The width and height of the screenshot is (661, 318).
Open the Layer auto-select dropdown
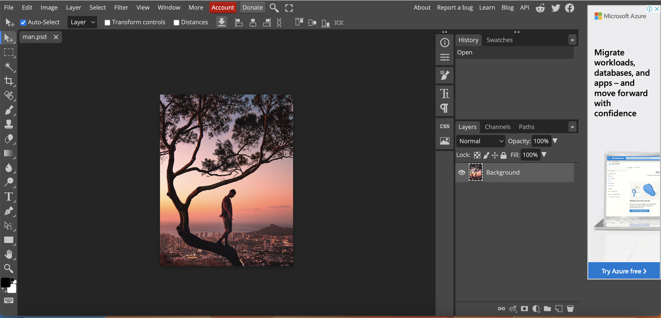point(82,22)
